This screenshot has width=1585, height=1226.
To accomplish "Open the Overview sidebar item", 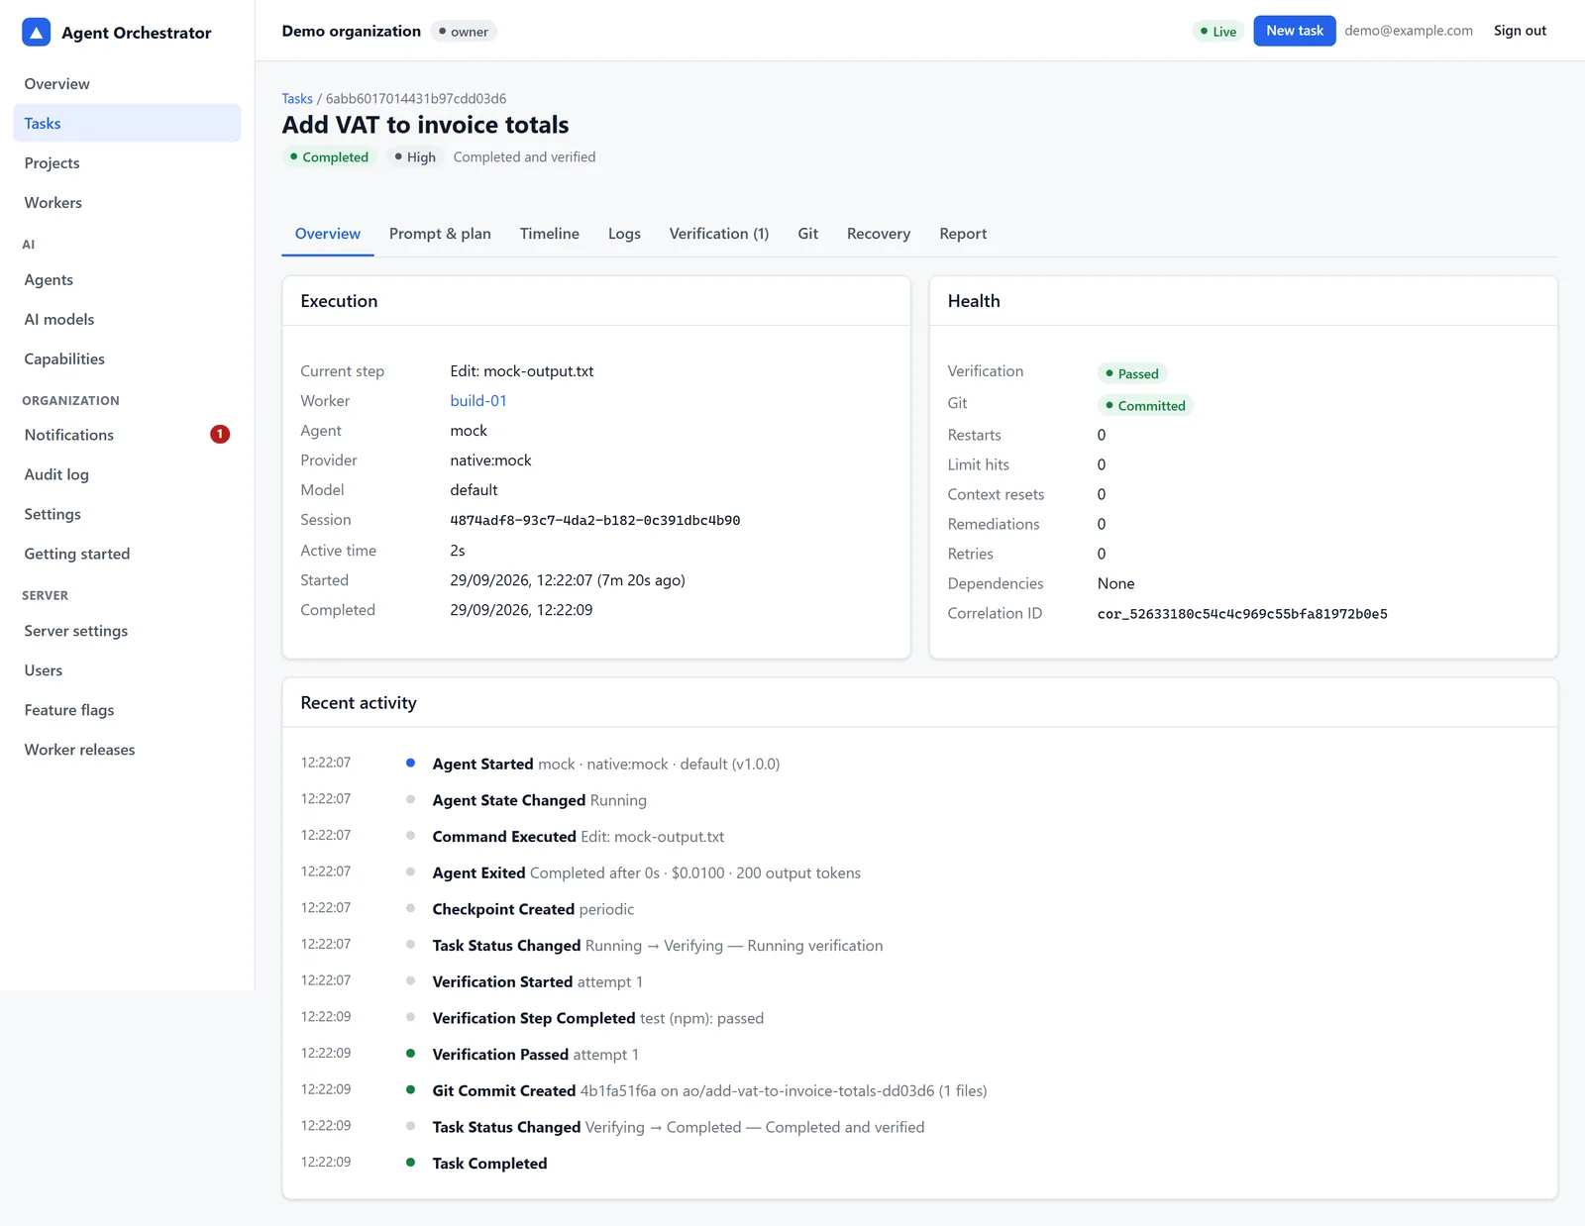I will (127, 84).
